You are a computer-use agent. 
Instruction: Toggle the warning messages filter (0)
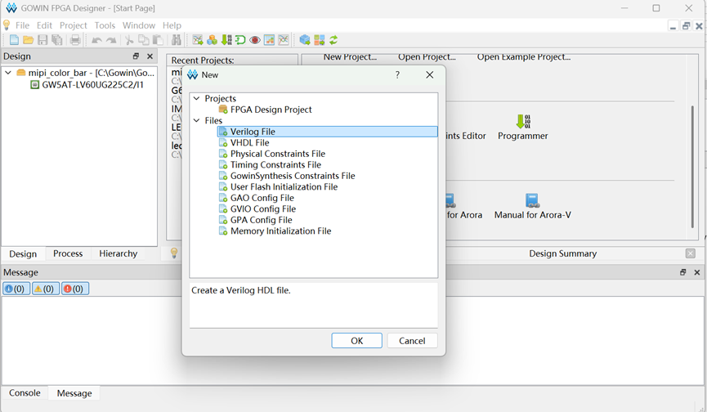[46, 289]
